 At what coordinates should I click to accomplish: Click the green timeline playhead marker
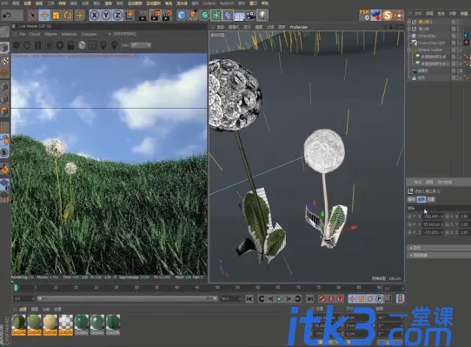tap(16, 288)
